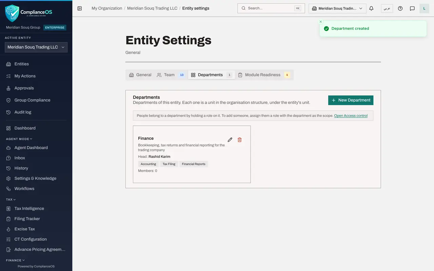434x271 pixels.
Task: Open notifications bell icon
Action: (x=371, y=8)
